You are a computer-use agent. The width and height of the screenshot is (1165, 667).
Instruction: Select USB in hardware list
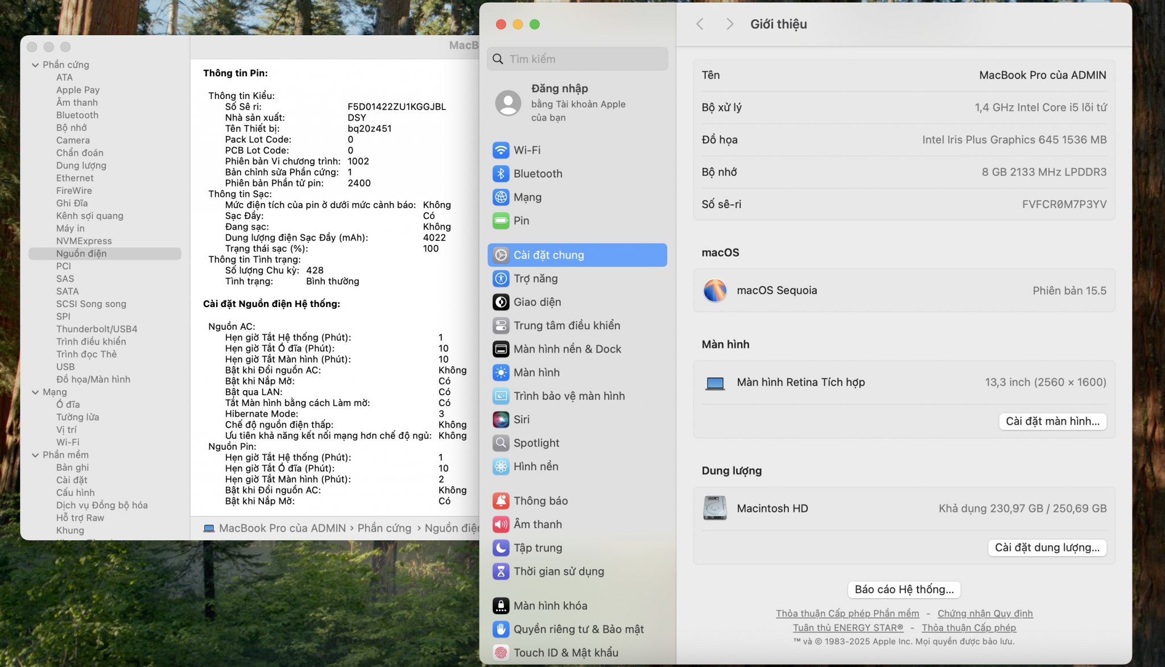coord(65,367)
